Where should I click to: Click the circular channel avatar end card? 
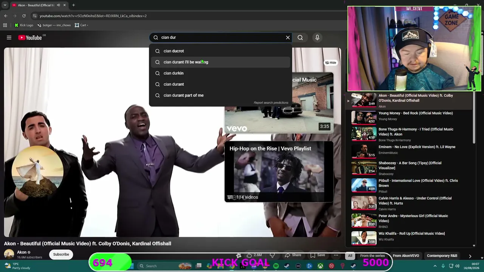coord(37,172)
